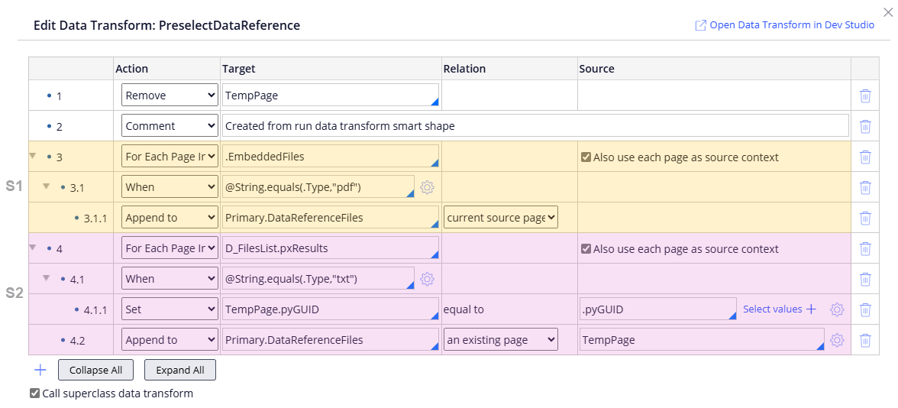
Task: Click the plus icon to add row
Action: [x=40, y=370]
